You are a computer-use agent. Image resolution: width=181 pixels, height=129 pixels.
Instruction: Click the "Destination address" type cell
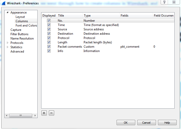[x=97, y=34]
